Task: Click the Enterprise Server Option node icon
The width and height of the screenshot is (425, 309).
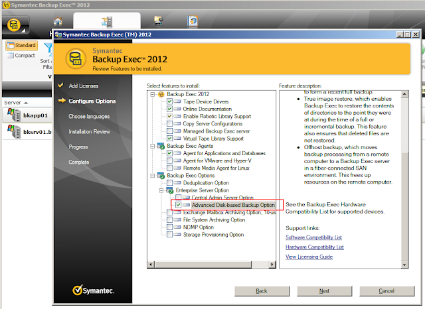Action: coord(170,190)
